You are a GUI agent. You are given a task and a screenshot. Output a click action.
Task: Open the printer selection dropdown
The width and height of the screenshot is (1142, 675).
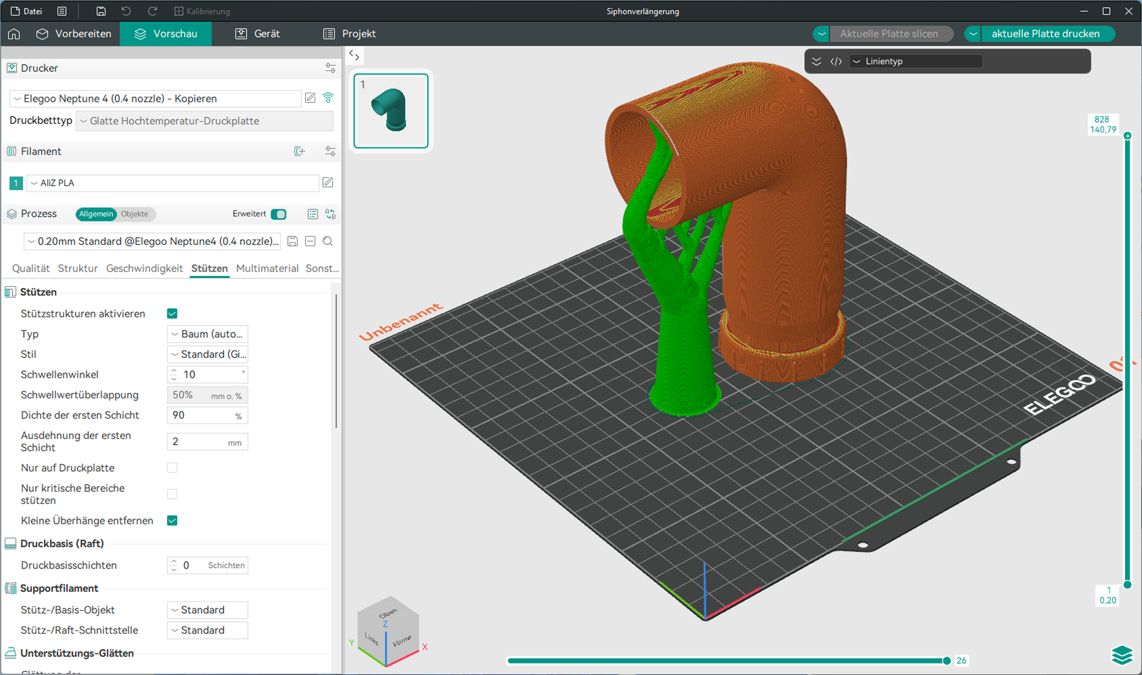point(156,99)
